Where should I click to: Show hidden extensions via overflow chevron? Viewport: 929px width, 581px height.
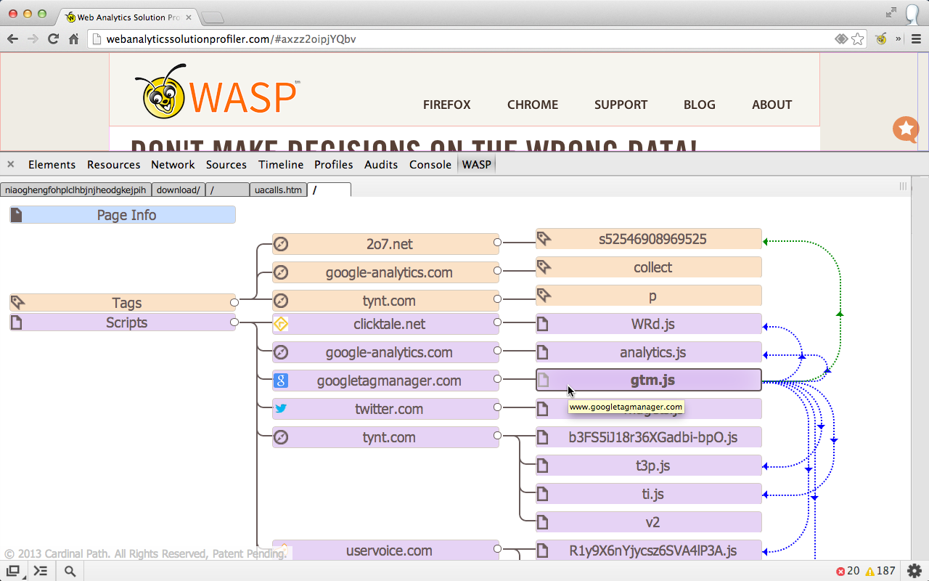(x=899, y=39)
